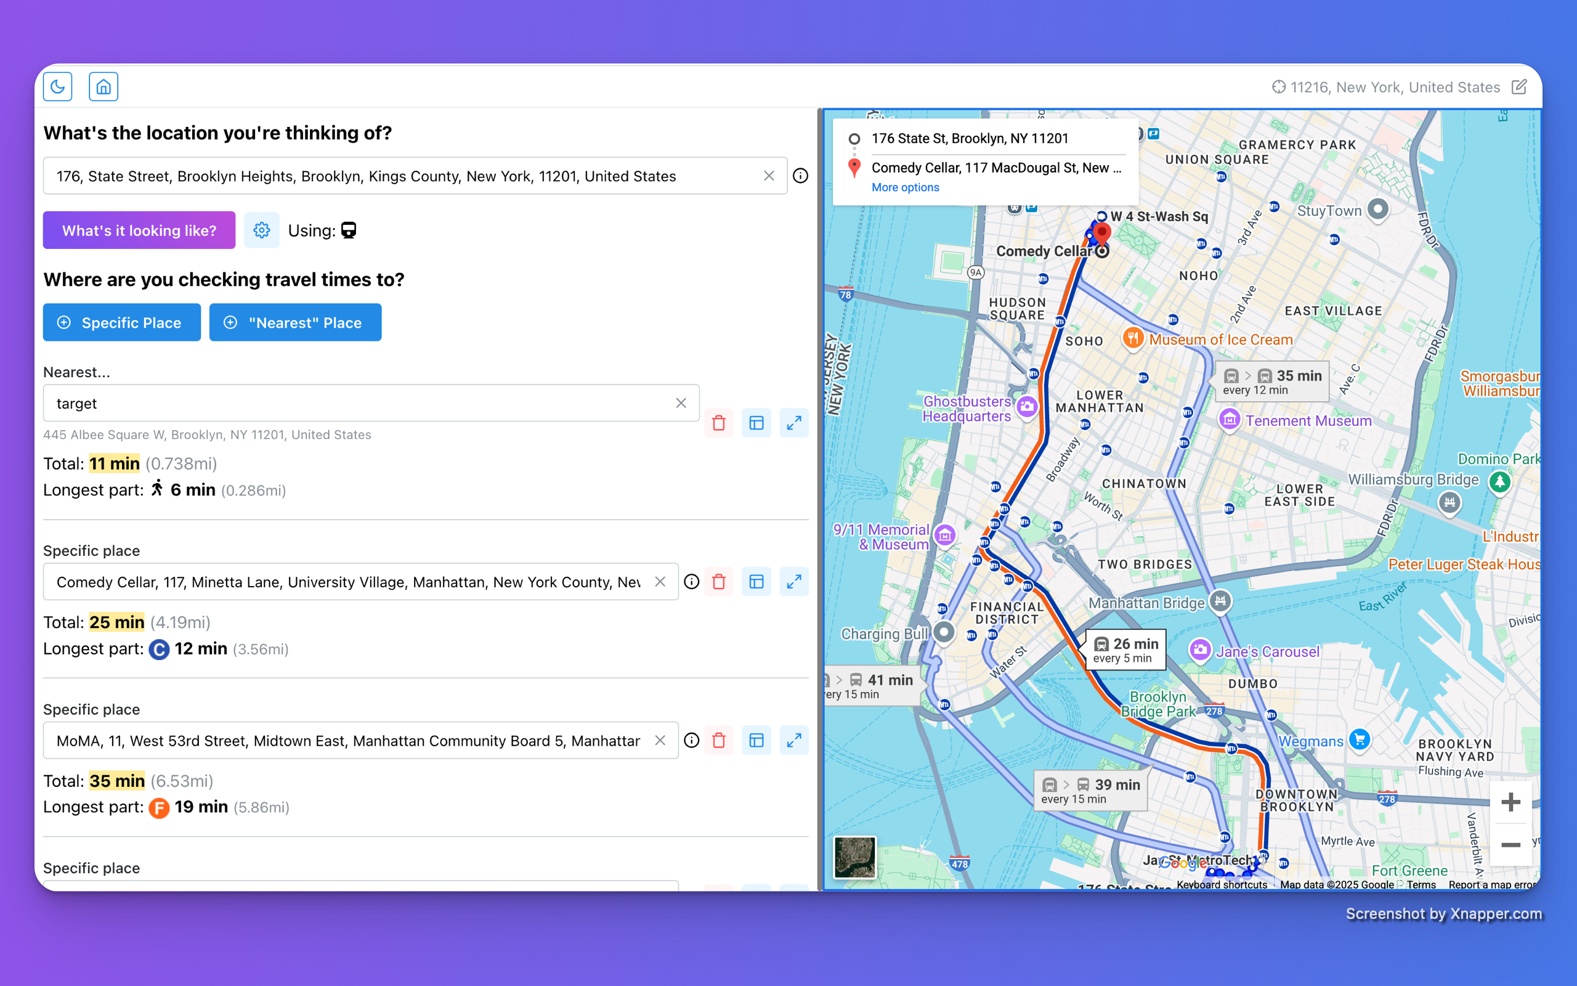Delete the 'target' nearest place entry
The height and width of the screenshot is (986, 1577).
(719, 423)
